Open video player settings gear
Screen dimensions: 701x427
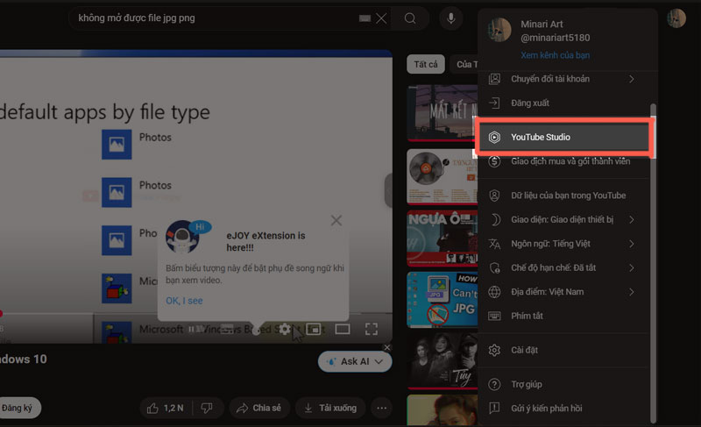[x=284, y=330]
